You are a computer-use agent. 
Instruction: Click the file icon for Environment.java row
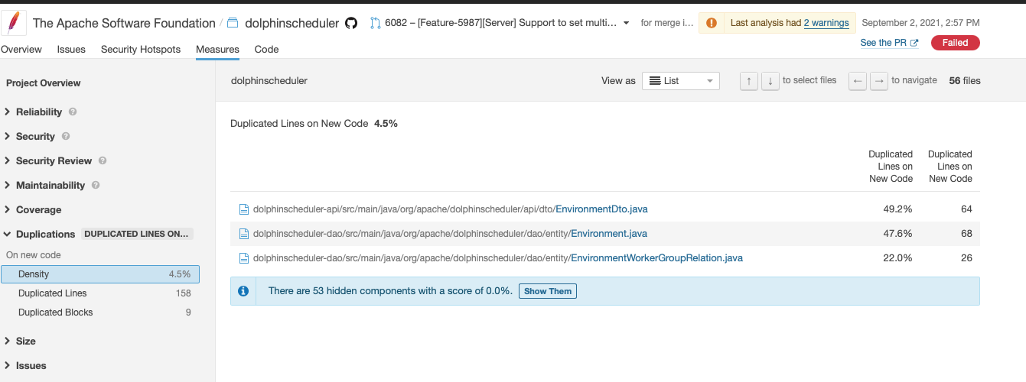[x=244, y=234]
